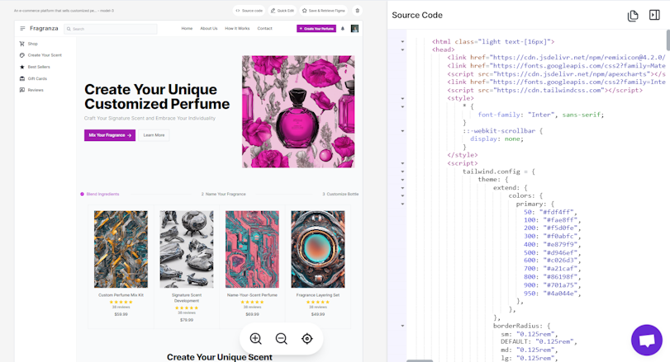Select the Best Sellers star icon
The width and height of the screenshot is (670, 362).
tap(22, 67)
